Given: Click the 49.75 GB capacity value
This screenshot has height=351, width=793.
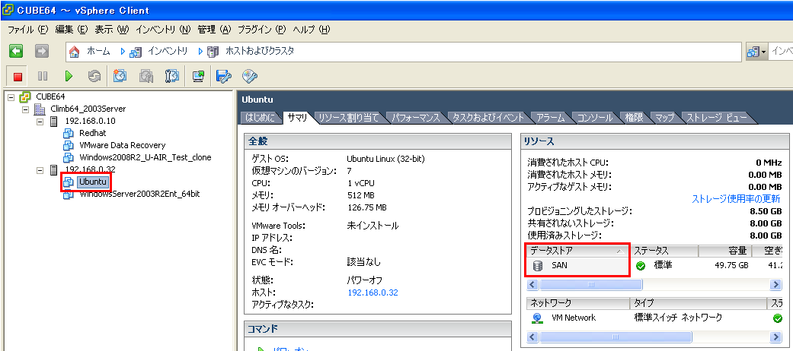Looking at the screenshot, I should (731, 266).
